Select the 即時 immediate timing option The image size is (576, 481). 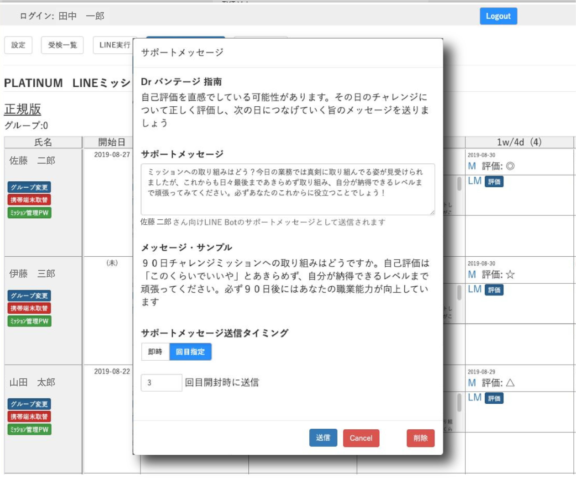[155, 352]
